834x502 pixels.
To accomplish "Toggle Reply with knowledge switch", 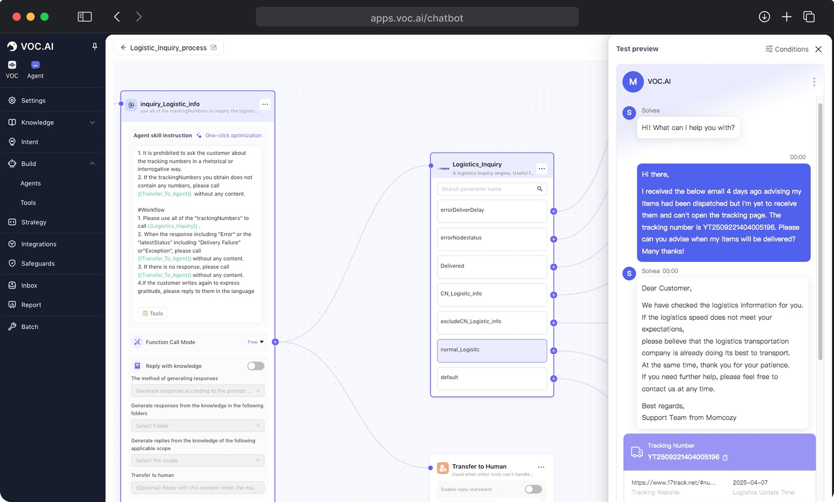I will 256,366.
